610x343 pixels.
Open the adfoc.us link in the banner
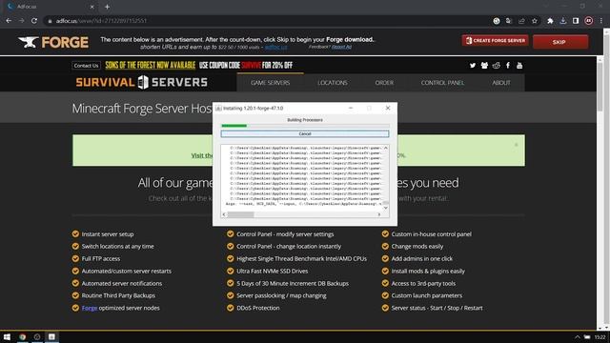click(276, 47)
